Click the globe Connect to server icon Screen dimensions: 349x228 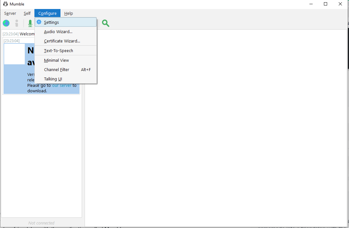(x=6, y=23)
